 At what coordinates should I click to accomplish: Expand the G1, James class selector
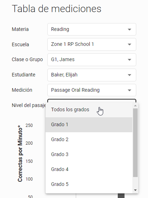92,60
